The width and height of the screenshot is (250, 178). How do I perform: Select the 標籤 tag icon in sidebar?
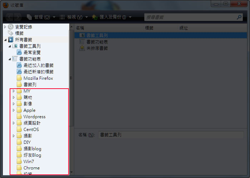[10, 33]
